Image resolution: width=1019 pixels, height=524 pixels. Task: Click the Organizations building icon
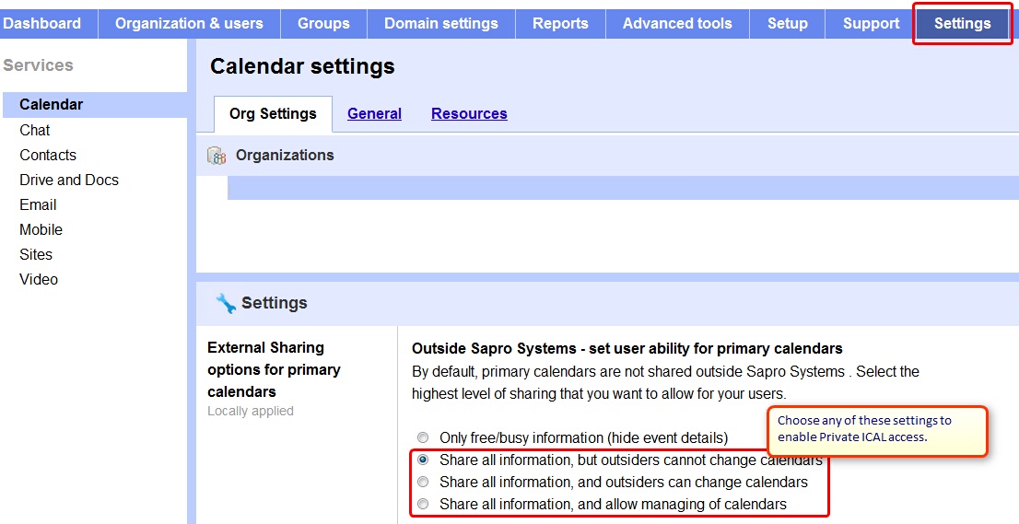point(217,156)
